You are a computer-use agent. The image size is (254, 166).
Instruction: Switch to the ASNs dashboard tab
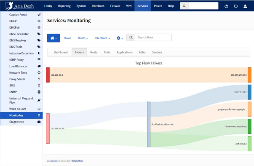coord(142,52)
